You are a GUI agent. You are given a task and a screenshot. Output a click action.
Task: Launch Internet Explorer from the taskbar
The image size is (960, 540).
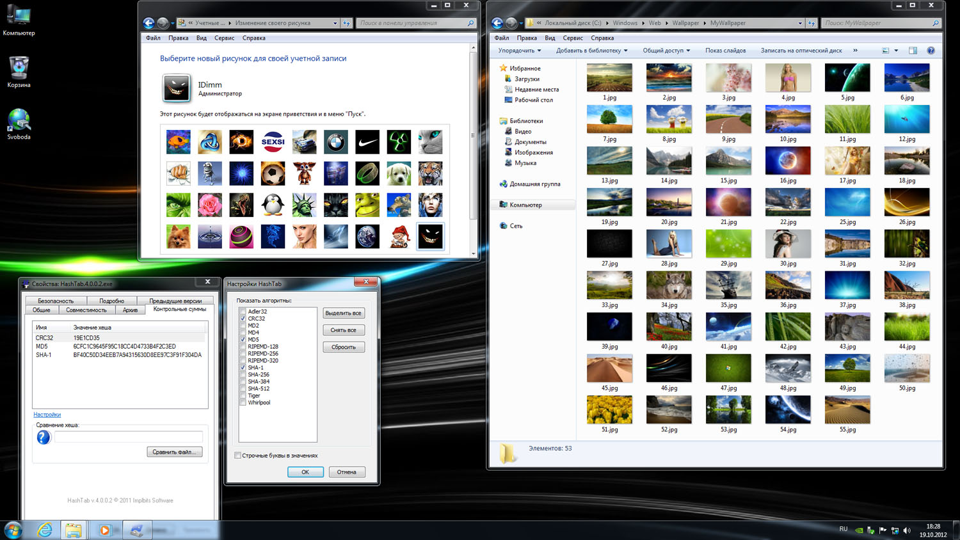click(44, 530)
